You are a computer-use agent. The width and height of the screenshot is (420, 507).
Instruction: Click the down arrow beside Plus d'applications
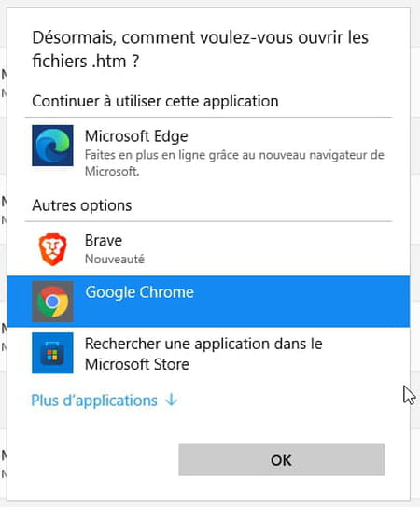171,400
